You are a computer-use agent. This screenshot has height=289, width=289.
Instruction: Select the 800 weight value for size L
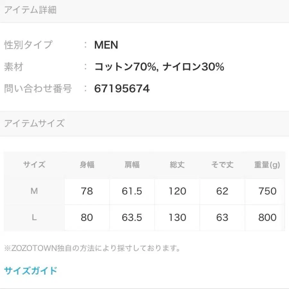(267, 218)
